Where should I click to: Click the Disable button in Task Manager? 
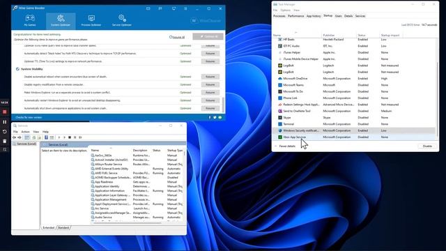[427, 146]
